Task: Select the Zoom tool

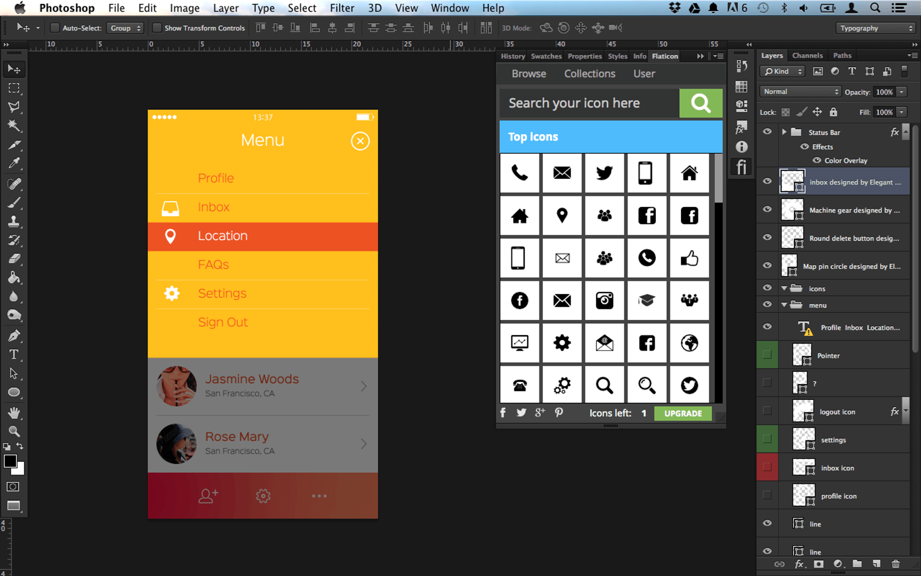Action: 14,432
